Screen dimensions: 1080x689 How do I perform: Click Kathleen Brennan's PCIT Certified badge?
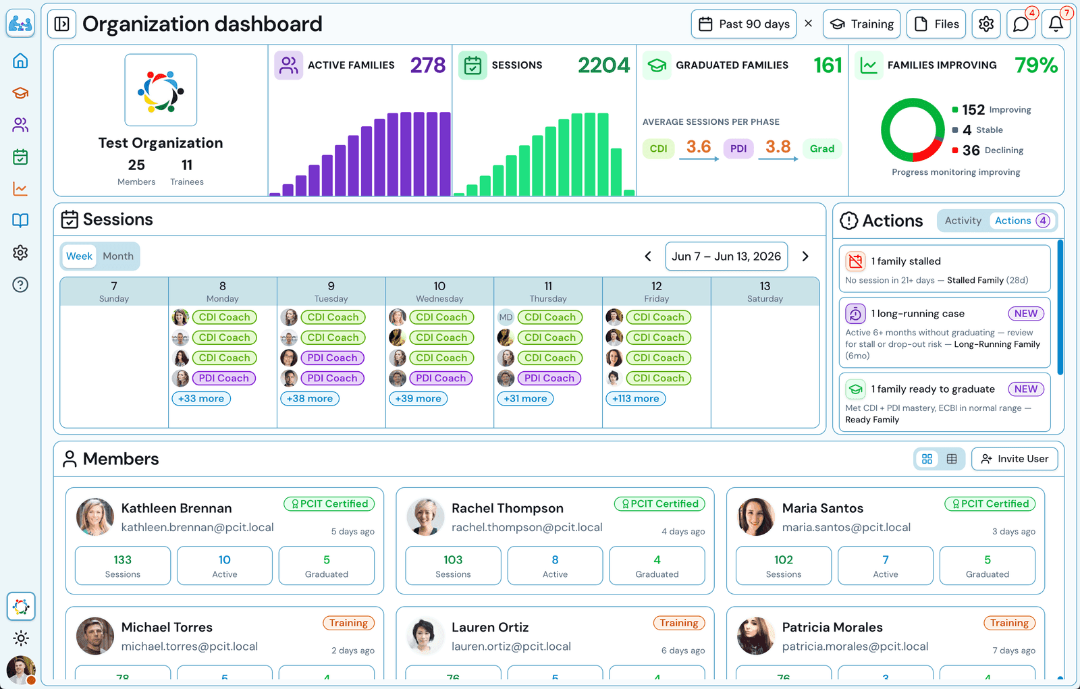[x=329, y=504]
